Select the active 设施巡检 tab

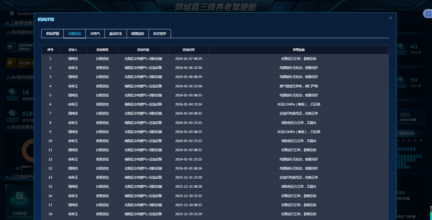tap(75, 34)
